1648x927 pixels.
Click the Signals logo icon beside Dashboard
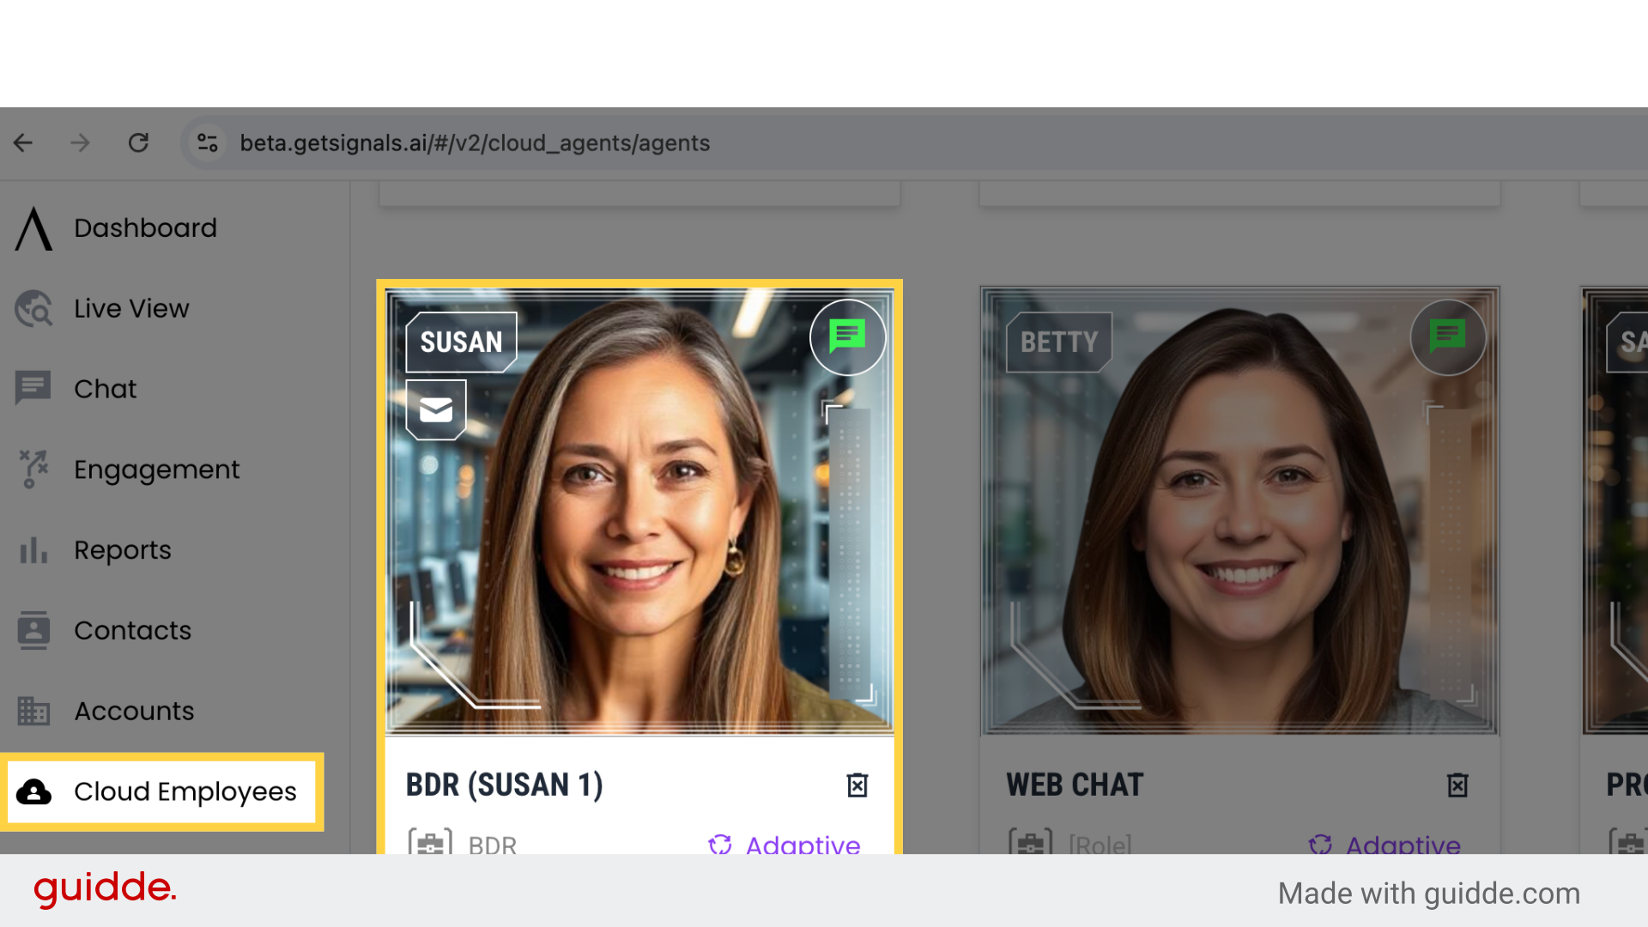pos(33,228)
